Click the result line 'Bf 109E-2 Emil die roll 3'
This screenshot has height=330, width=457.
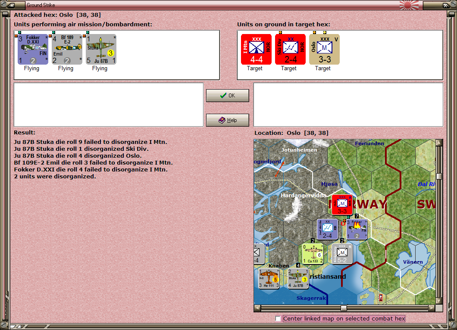click(x=93, y=162)
